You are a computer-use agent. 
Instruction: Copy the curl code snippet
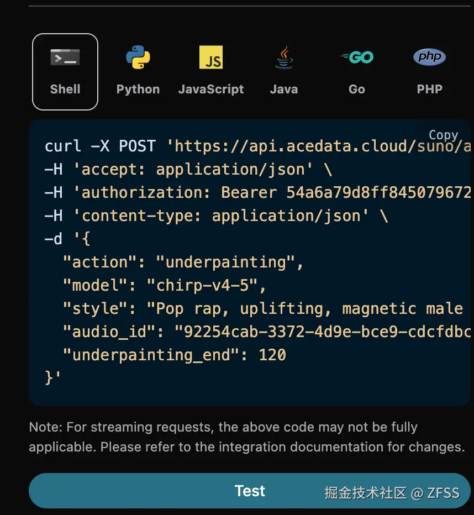(443, 135)
